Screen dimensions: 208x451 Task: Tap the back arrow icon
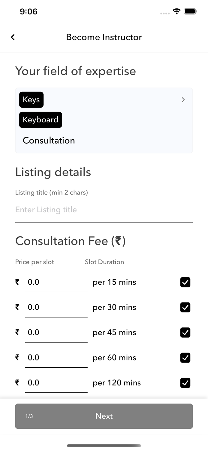[13, 37]
